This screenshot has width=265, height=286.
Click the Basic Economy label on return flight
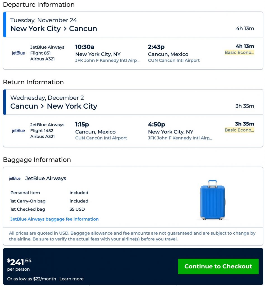[x=239, y=130]
